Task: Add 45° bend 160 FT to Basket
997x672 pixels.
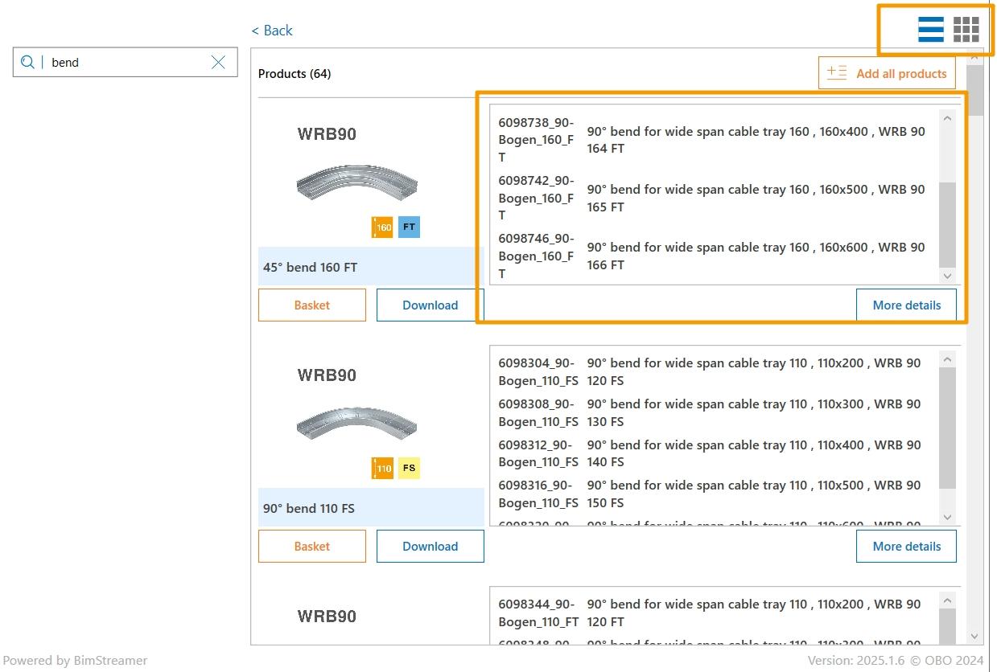Action: [x=311, y=305]
